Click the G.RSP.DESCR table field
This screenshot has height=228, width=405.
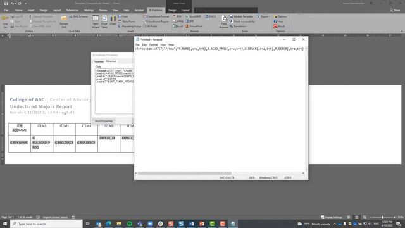pyautogui.click(x=86, y=142)
